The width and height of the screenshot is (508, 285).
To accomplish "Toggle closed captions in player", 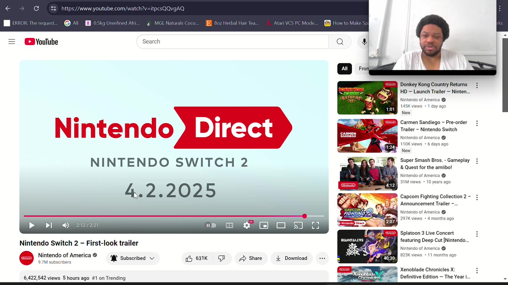I will coord(229,225).
